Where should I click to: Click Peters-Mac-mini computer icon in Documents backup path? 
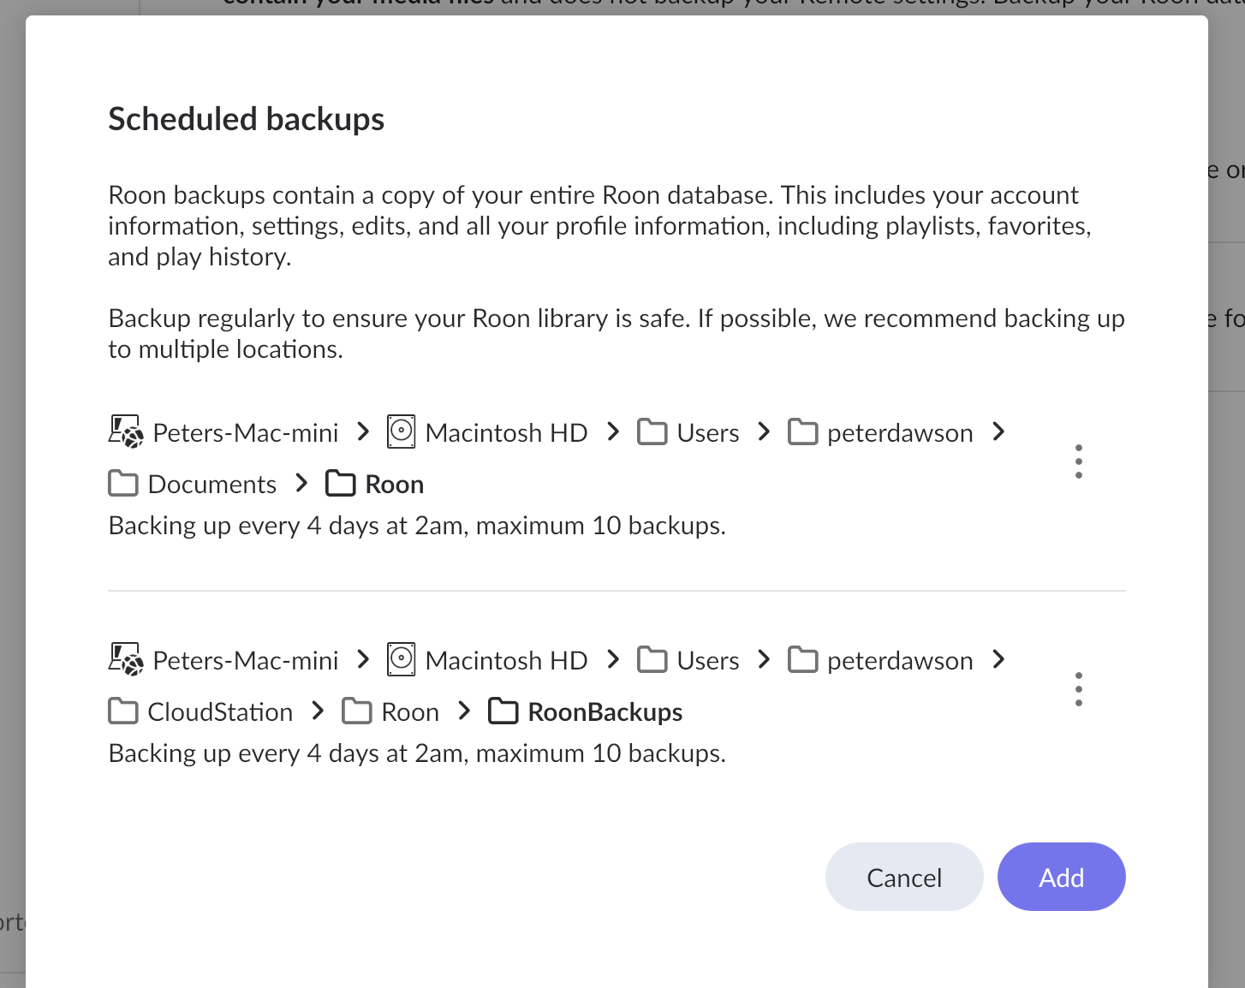(126, 432)
